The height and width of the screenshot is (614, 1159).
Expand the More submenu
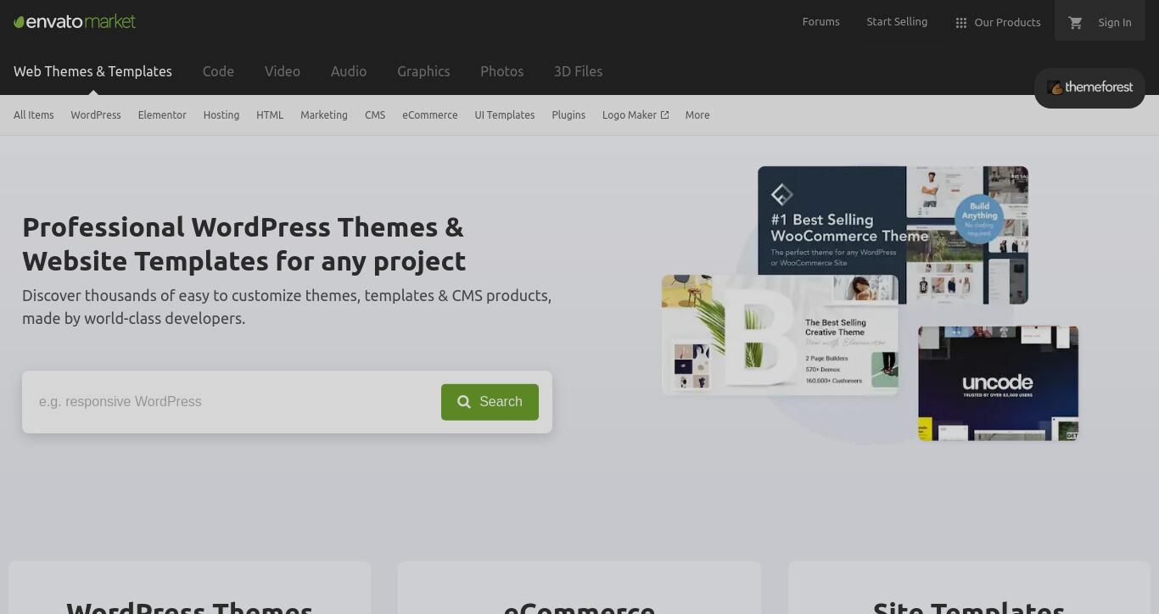(697, 115)
